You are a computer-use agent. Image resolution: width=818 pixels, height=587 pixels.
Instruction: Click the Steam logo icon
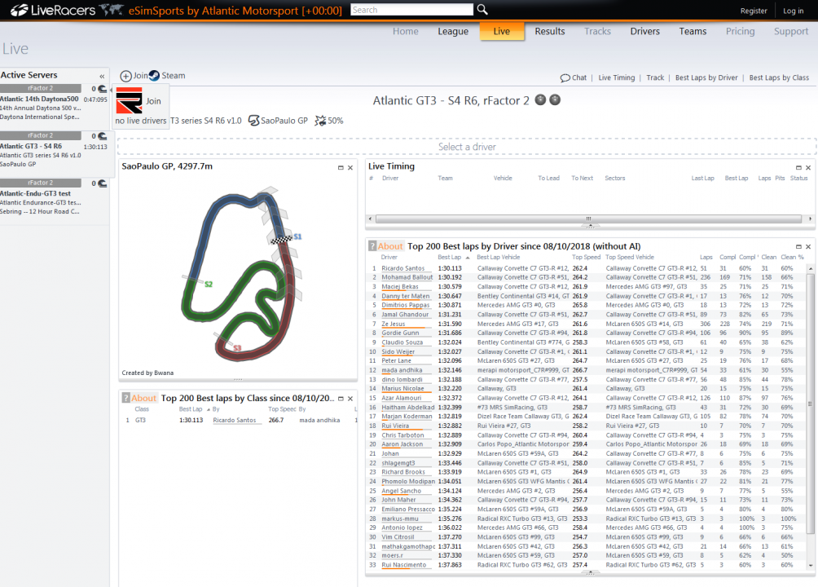(155, 76)
